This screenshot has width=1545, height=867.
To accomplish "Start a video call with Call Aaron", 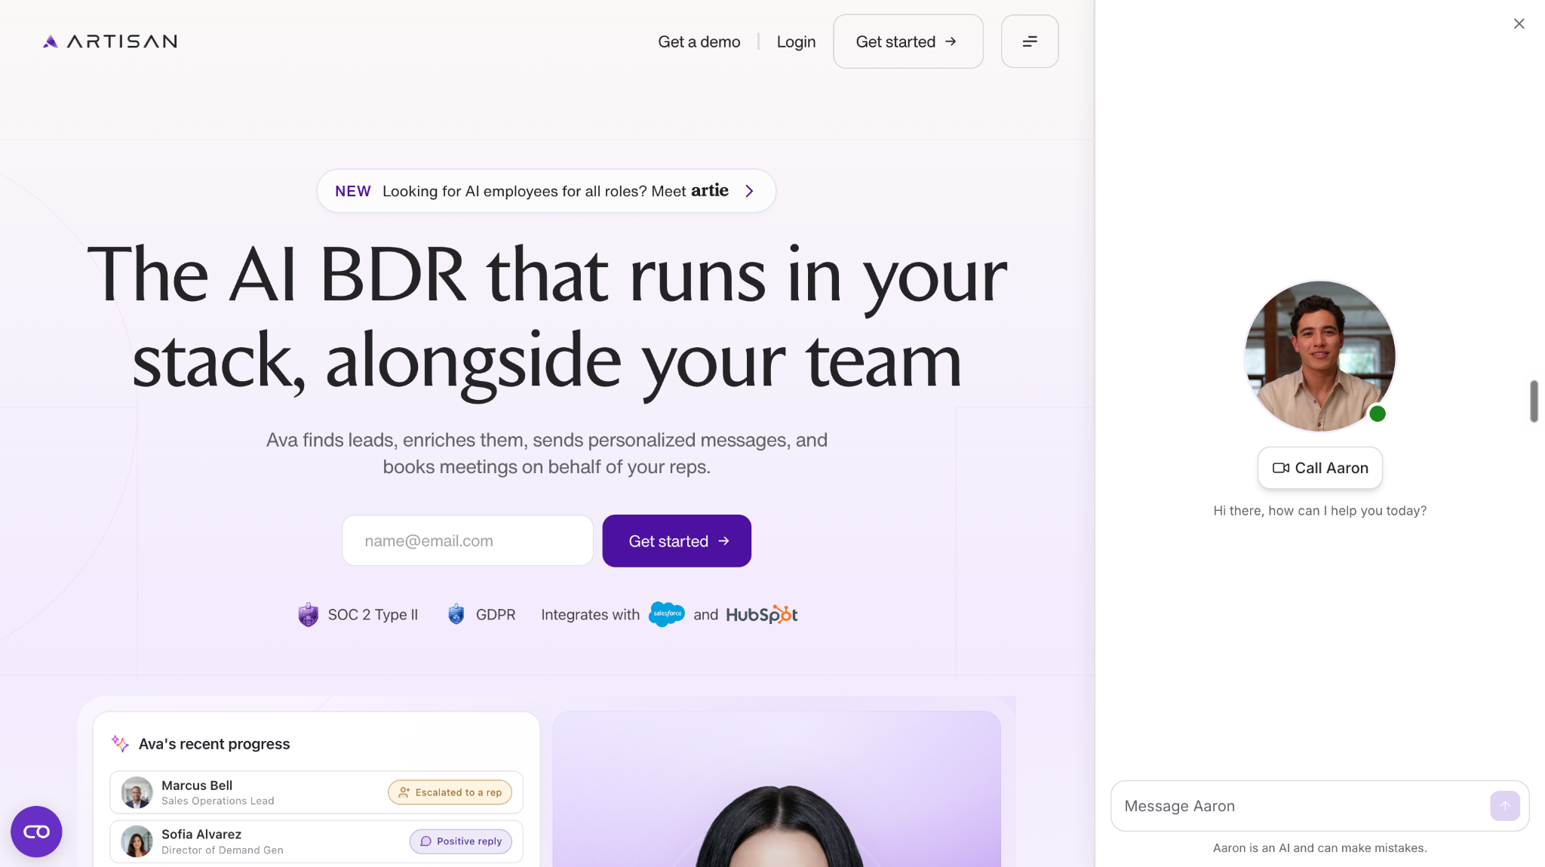I will pos(1319,468).
